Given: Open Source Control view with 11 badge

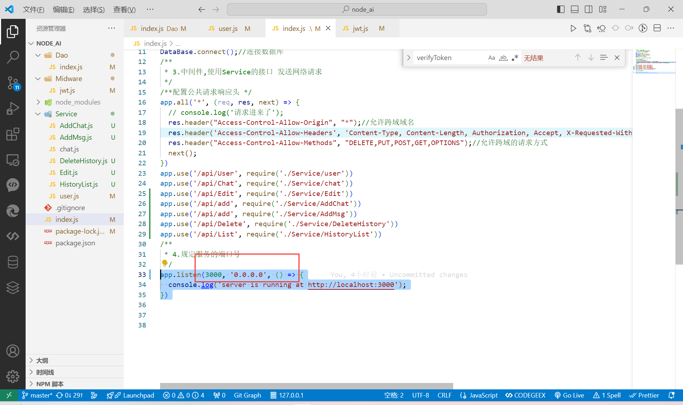Looking at the screenshot, I should coord(13,83).
